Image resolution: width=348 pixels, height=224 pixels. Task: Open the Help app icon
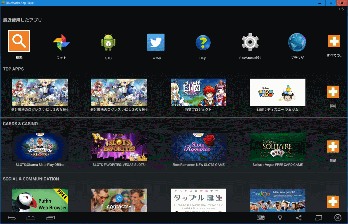[x=203, y=43]
